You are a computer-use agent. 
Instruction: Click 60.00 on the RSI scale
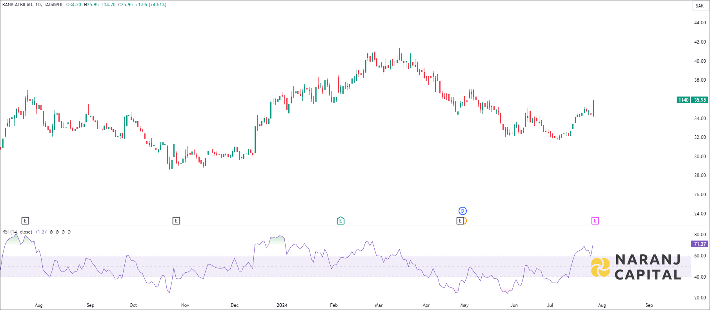pyautogui.click(x=700, y=256)
